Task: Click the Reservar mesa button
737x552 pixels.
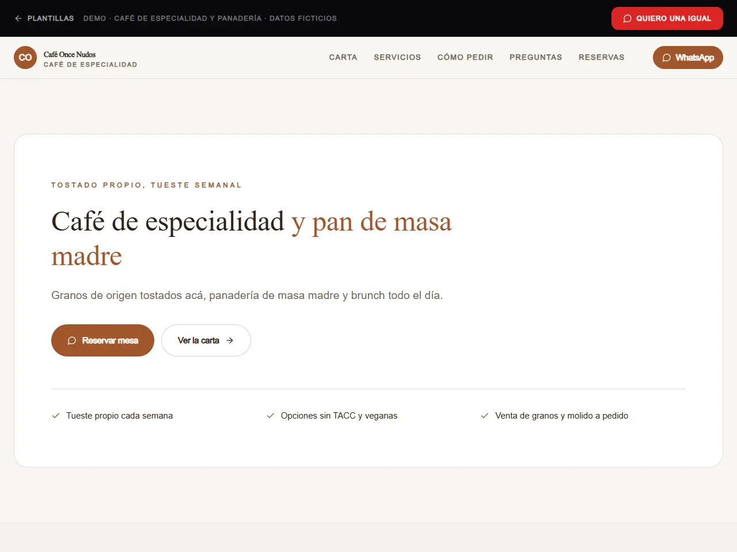Action: [x=102, y=340]
